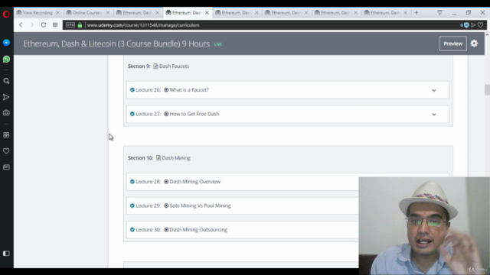Click the Section 10 document icon
This screenshot has height=275, width=490.
pos(158,158)
